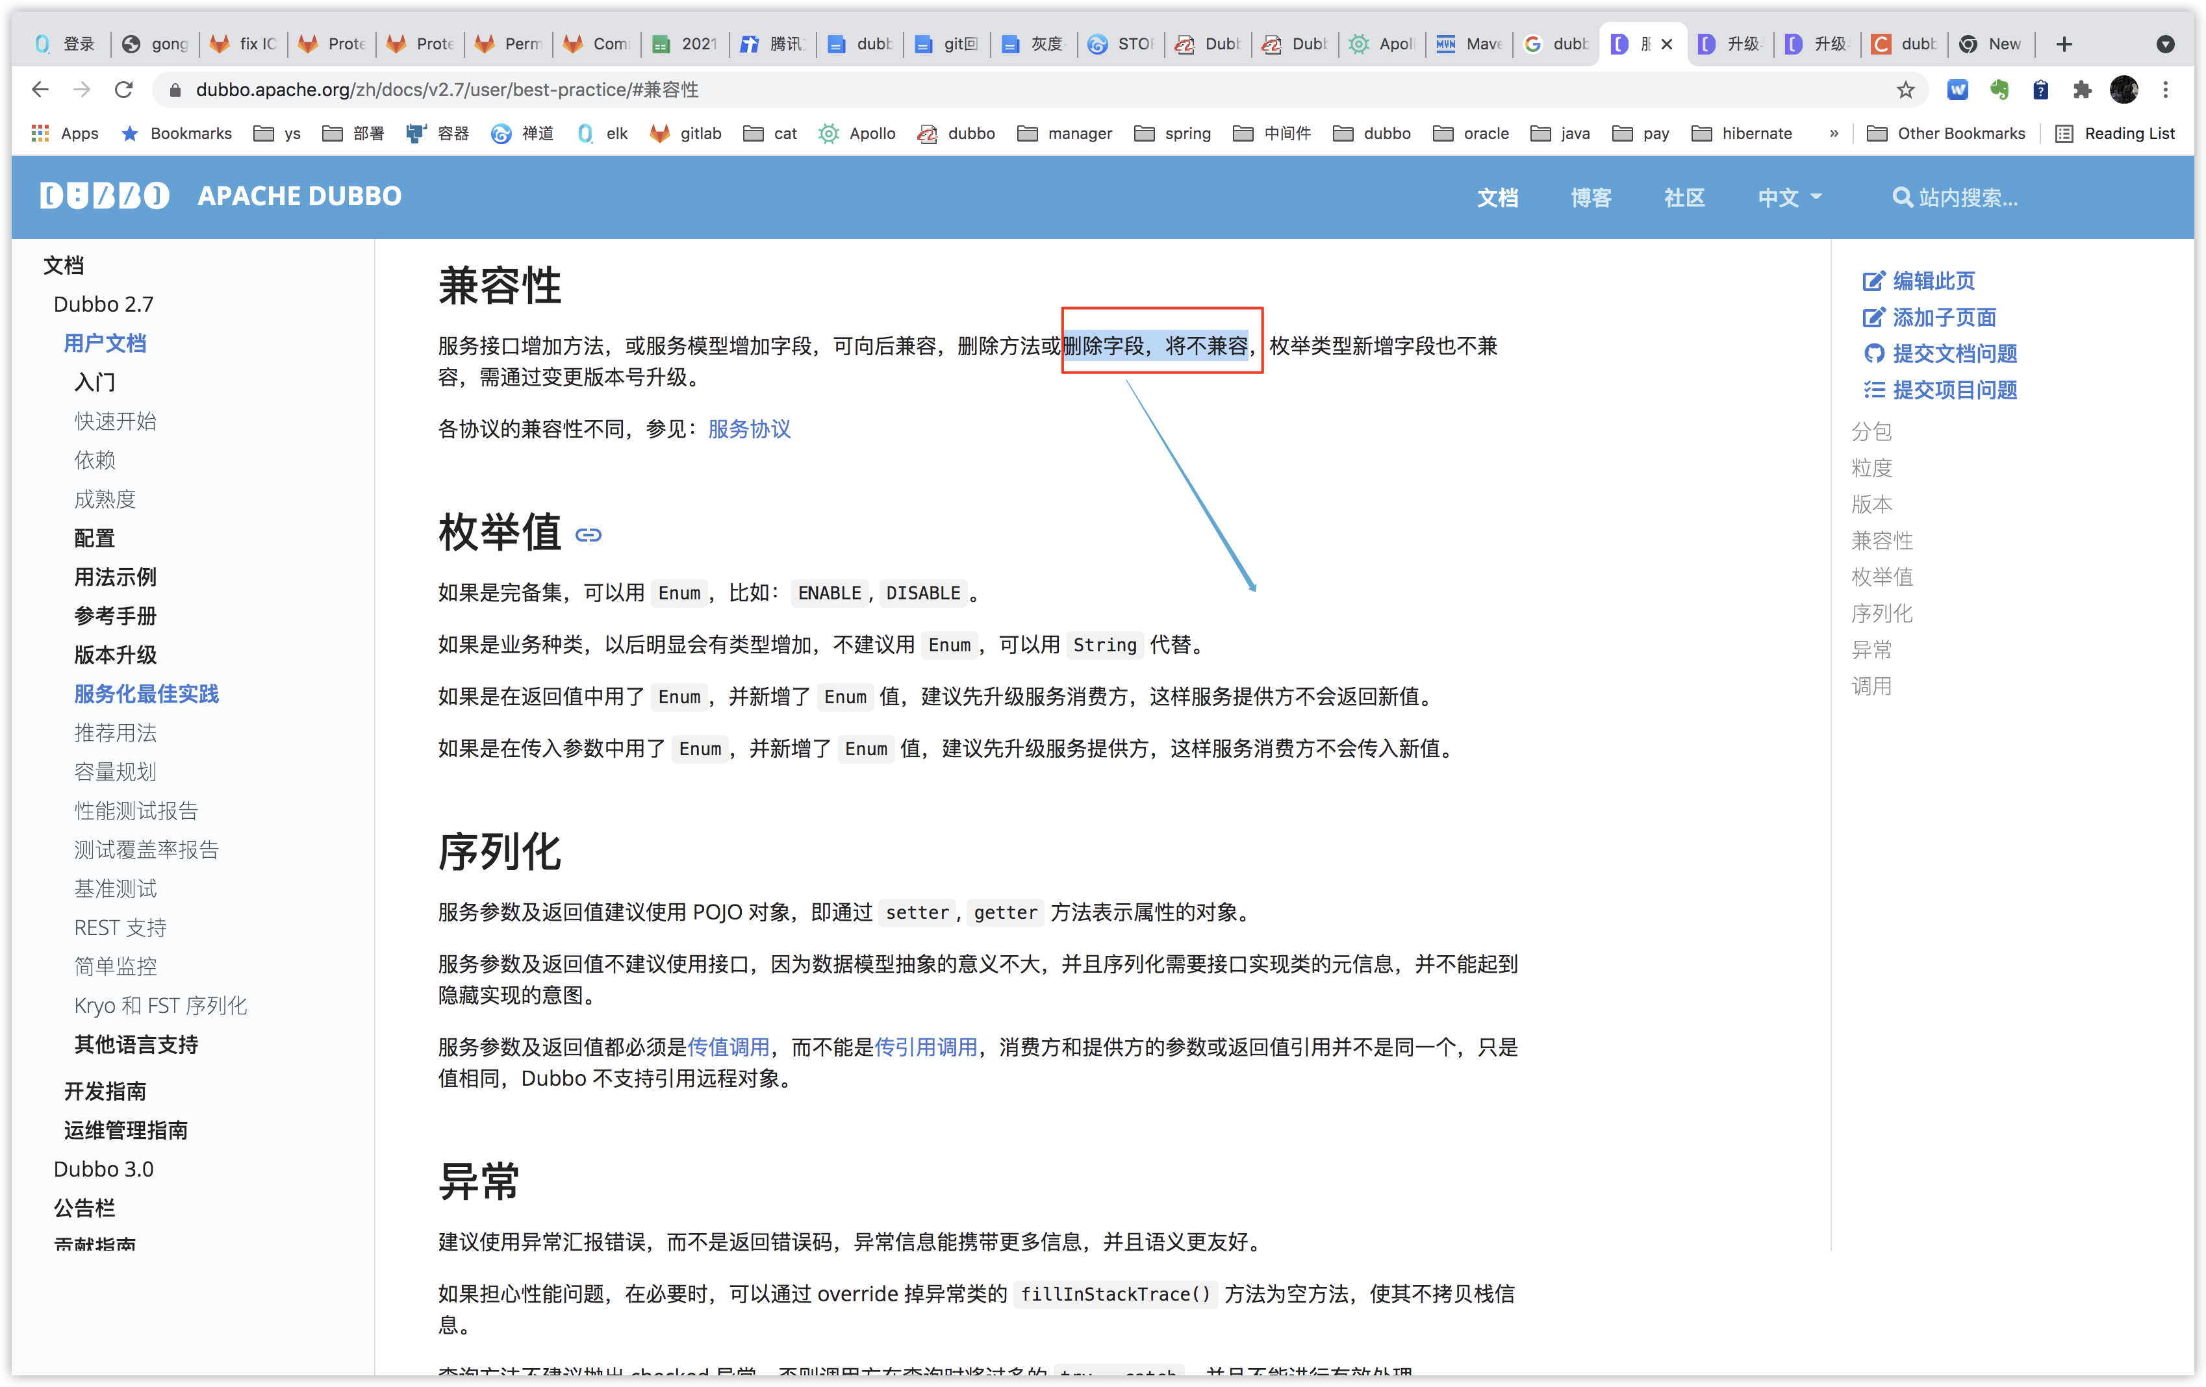Expand Dubbo 3.0 in the docs tree
The width and height of the screenshot is (2206, 1387).
(x=103, y=1169)
